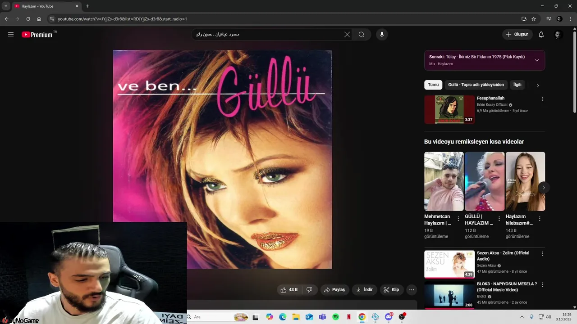Like the video with thumbs up 43 B
The width and height of the screenshot is (577, 324).
[x=289, y=290]
